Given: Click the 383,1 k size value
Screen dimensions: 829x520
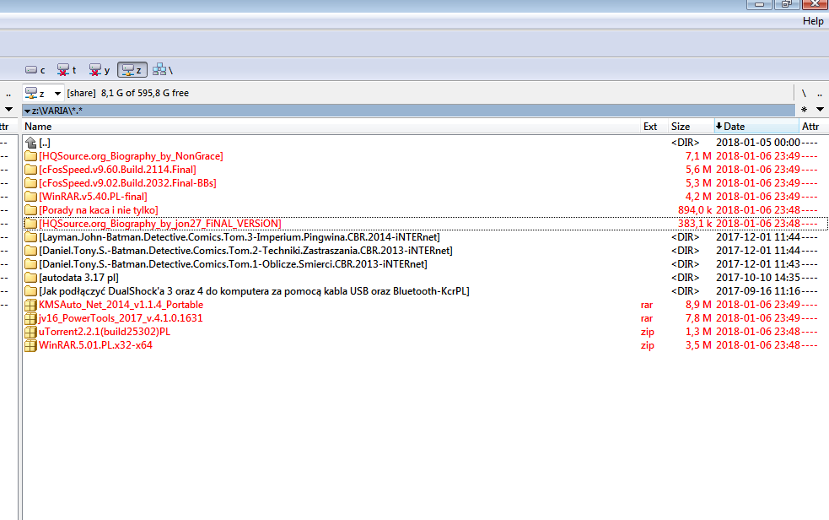Looking at the screenshot, I should click(x=695, y=224).
